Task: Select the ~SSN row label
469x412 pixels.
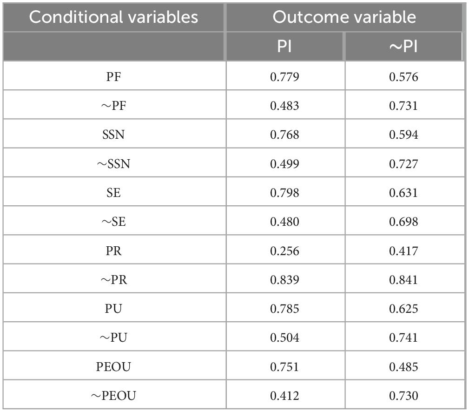Action: click(113, 164)
